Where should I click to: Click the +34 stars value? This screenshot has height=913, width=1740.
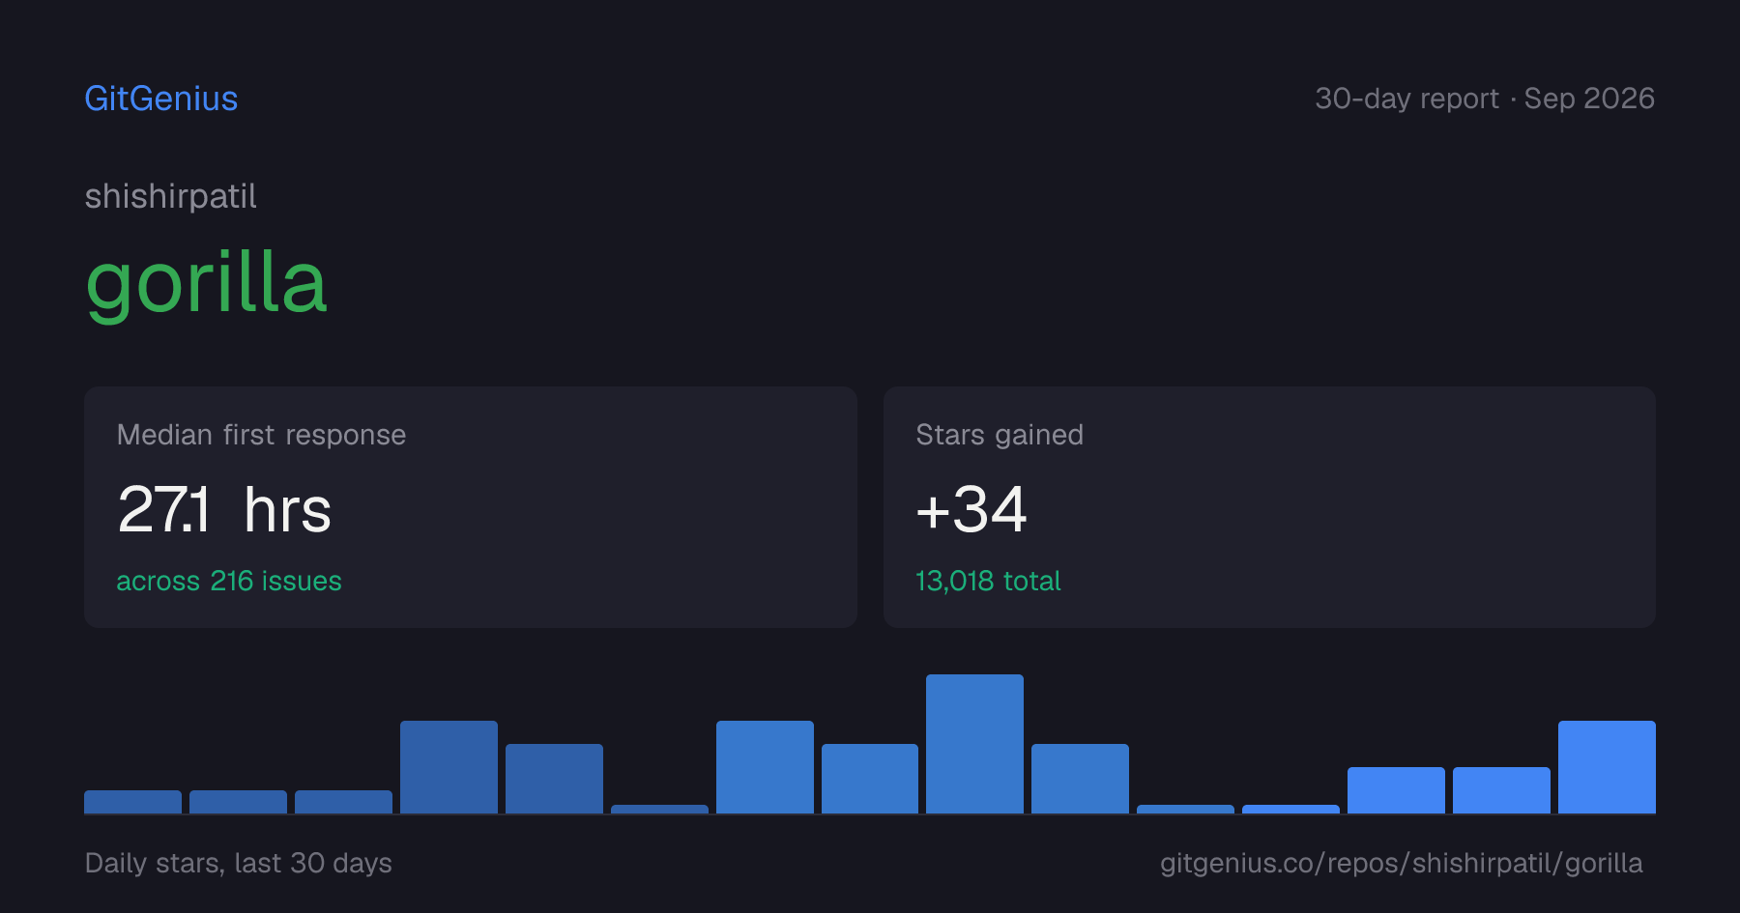click(x=971, y=509)
